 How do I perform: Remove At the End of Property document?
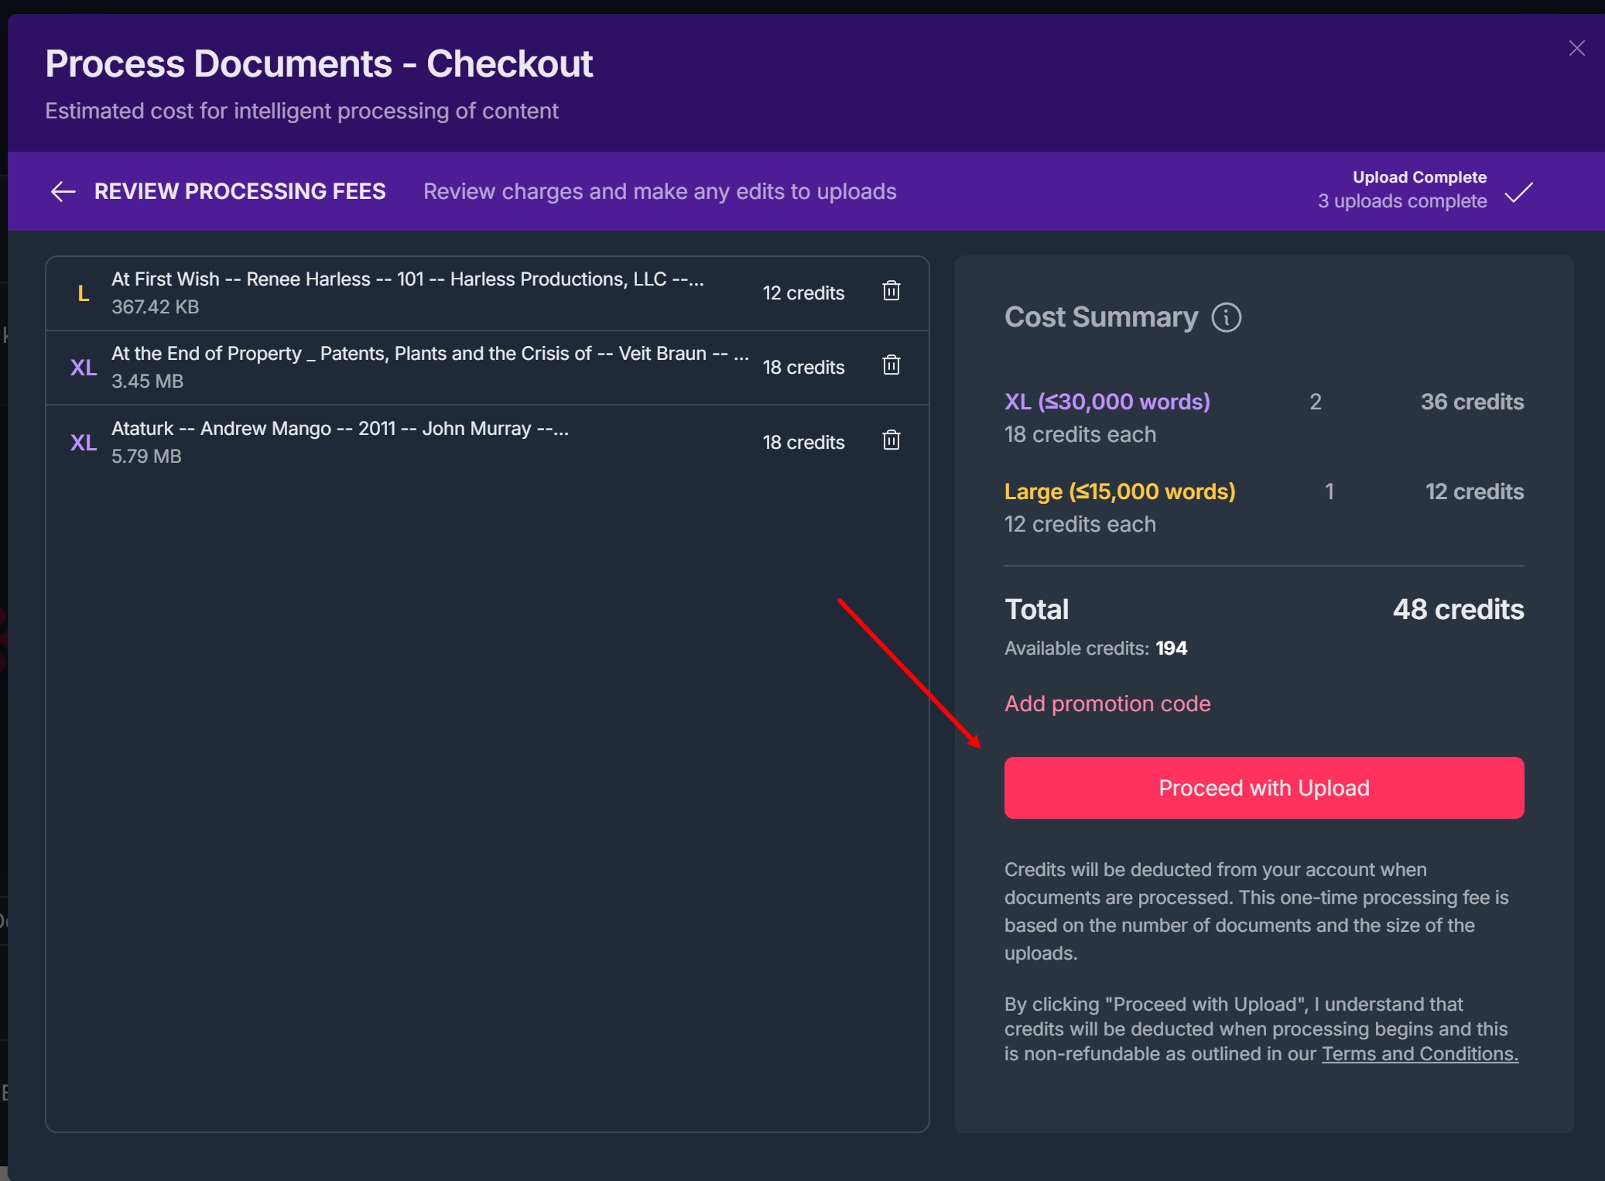(891, 365)
